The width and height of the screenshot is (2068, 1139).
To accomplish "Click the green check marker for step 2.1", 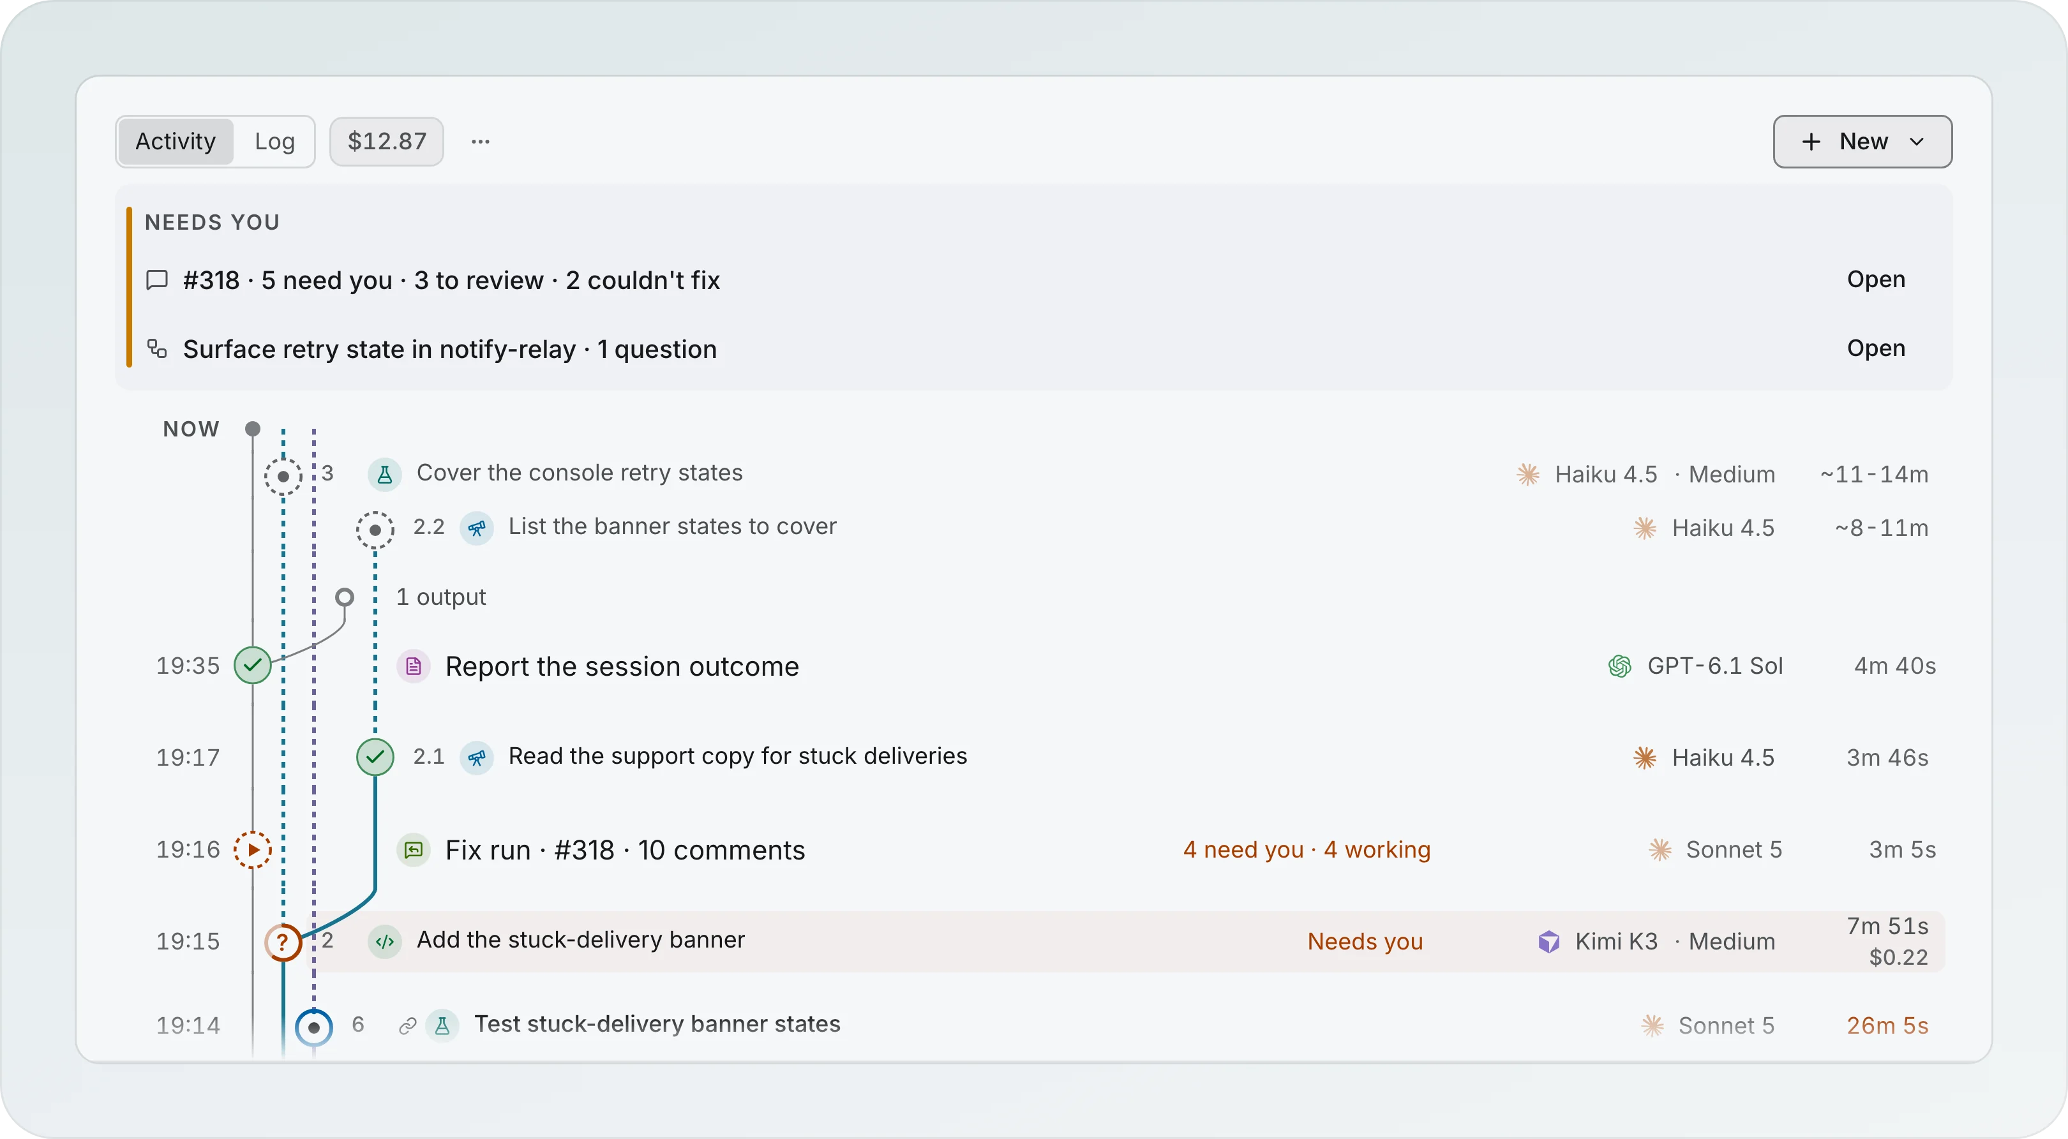I will pos(375,756).
